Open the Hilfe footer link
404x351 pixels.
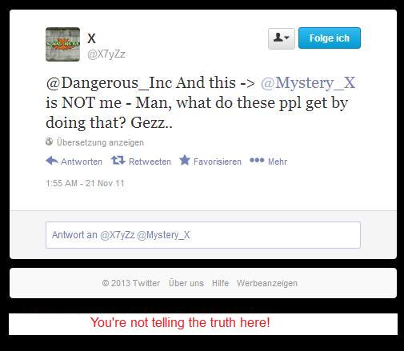point(220,283)
